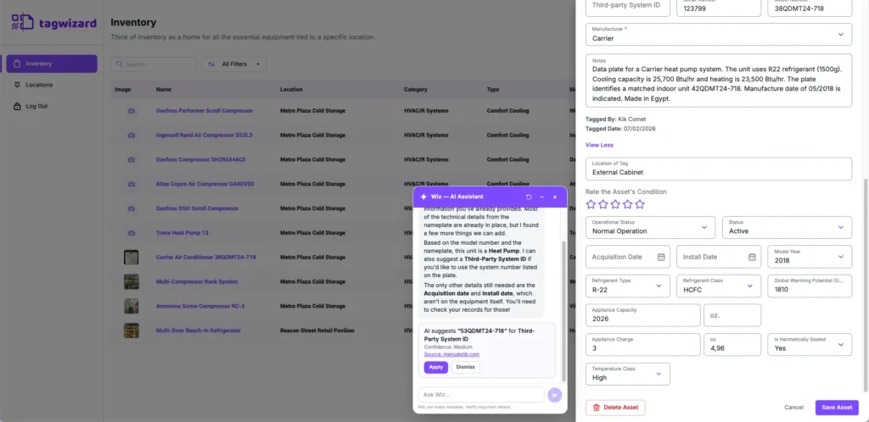Open the Is Hermetically Sealed dropdown
Image resolution: width=869 pixels, height=422 pixels.
point(810,345)
